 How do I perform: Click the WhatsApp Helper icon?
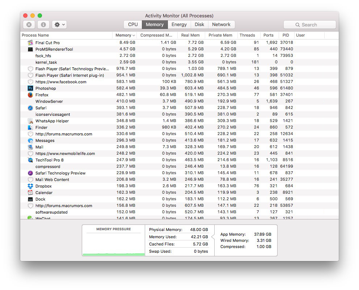pyautogui.click(x=30, y=121)
